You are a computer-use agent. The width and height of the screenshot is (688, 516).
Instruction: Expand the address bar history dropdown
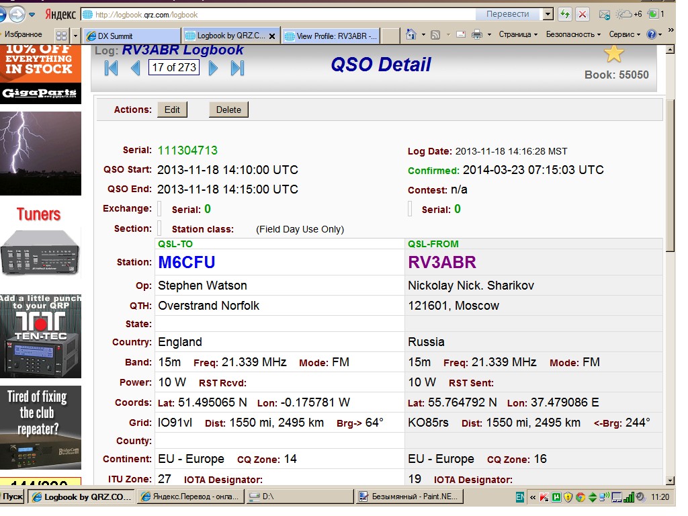point(548,14)
